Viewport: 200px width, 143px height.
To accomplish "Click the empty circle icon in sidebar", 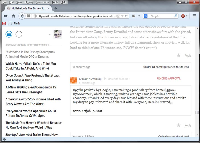I will pyautogui.click(x=19, y=34).
